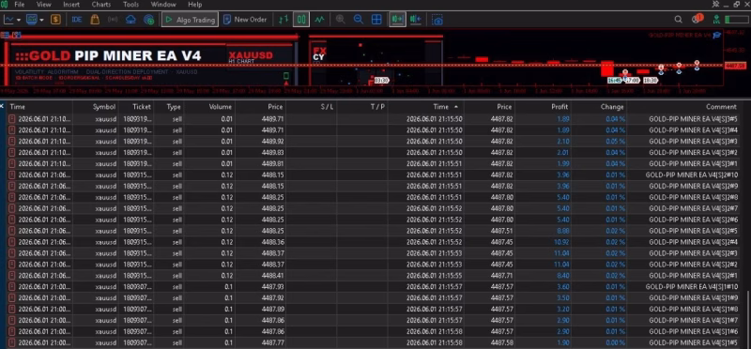
Task: Arrange chart windows as tiles
Action: tap(376, 20)
